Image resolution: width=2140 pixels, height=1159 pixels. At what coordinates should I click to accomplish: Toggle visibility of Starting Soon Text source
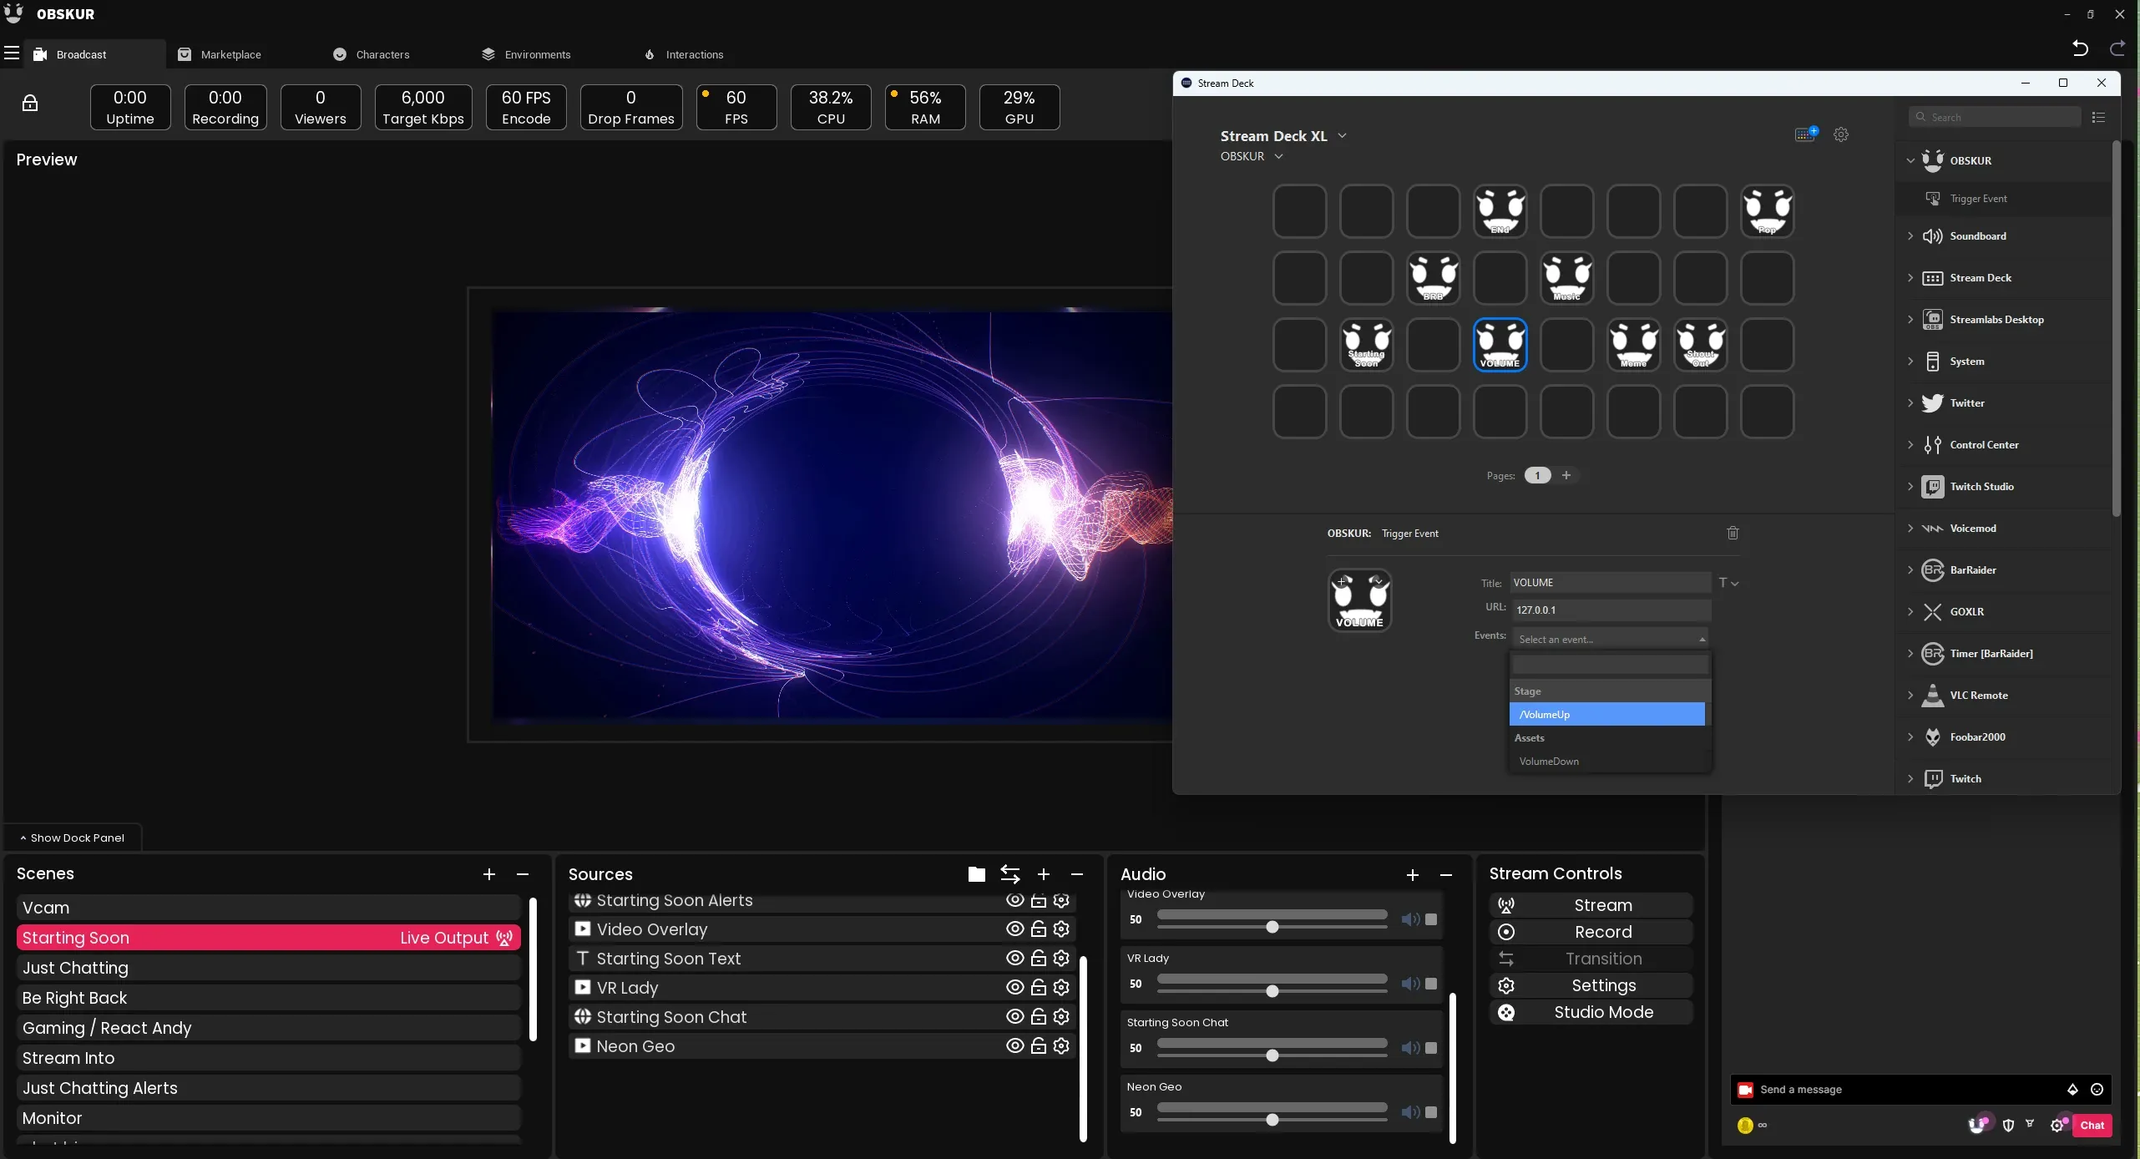pyautogui.click(x=1014, y=959)
